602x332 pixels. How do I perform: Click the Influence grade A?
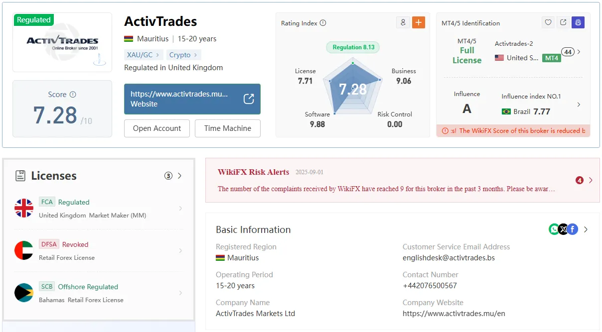(x=467, y=109)
